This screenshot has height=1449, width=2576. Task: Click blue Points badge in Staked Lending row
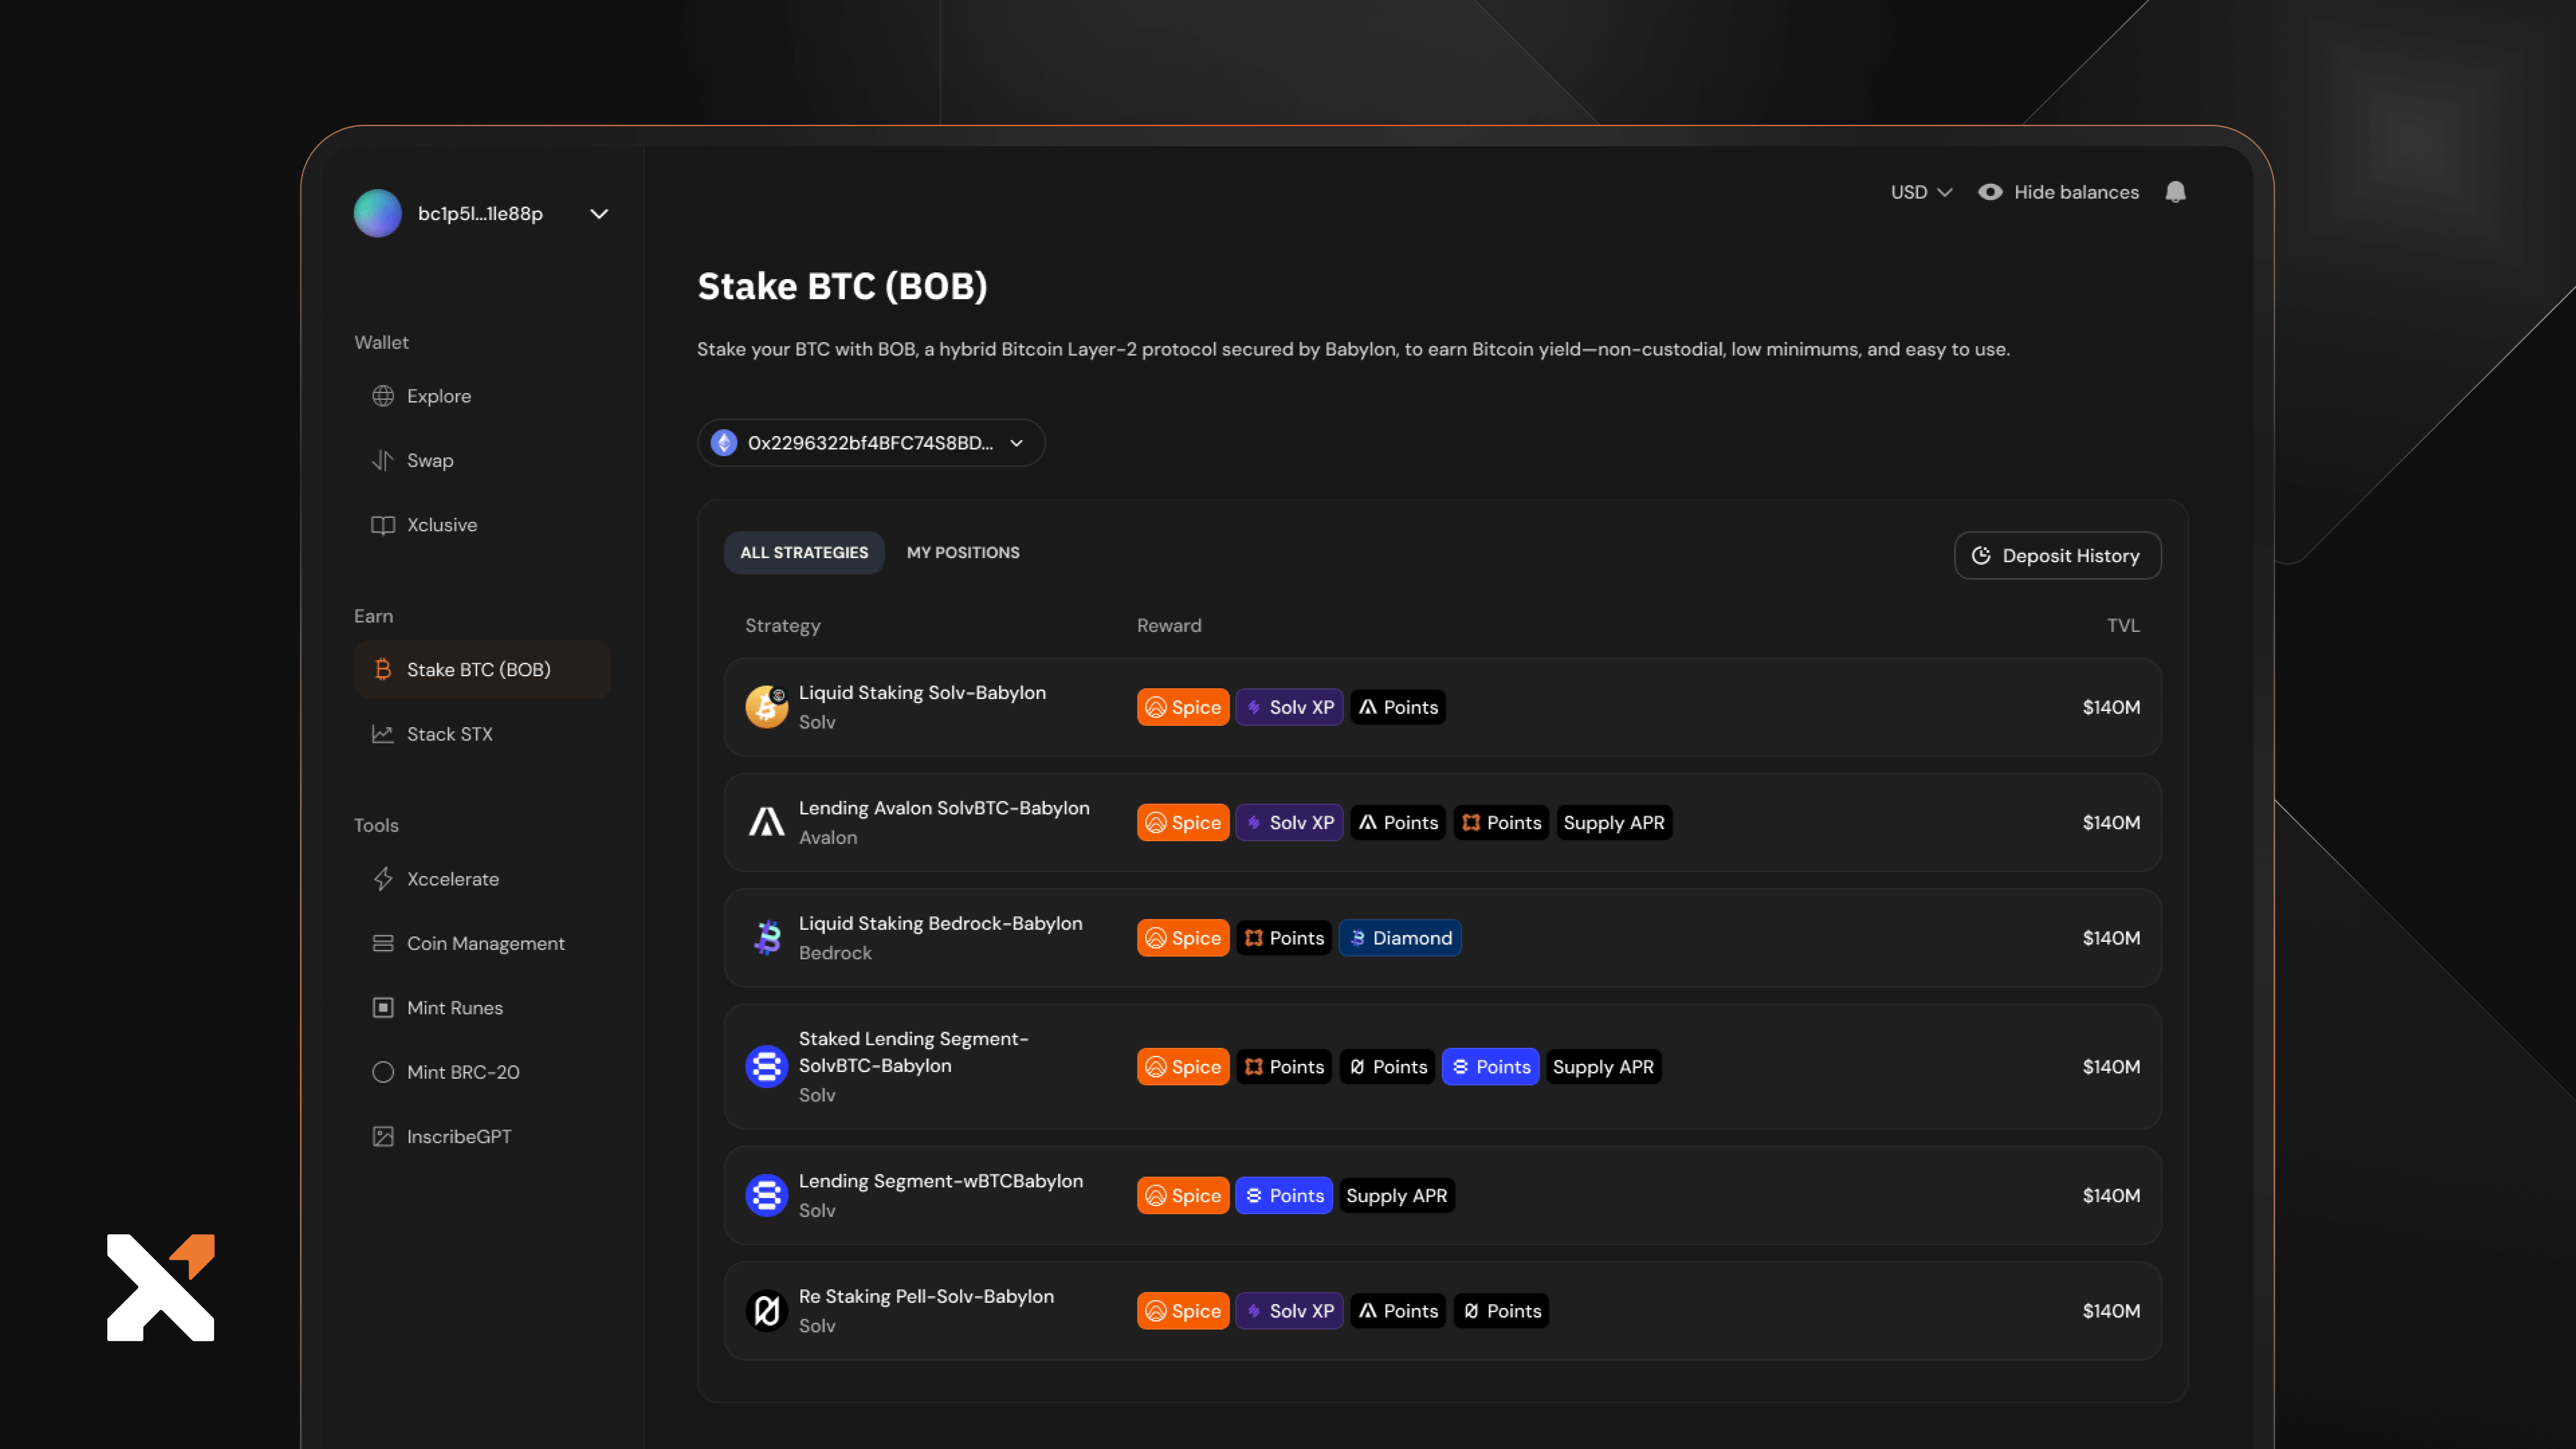(x=1490, y=1067)
